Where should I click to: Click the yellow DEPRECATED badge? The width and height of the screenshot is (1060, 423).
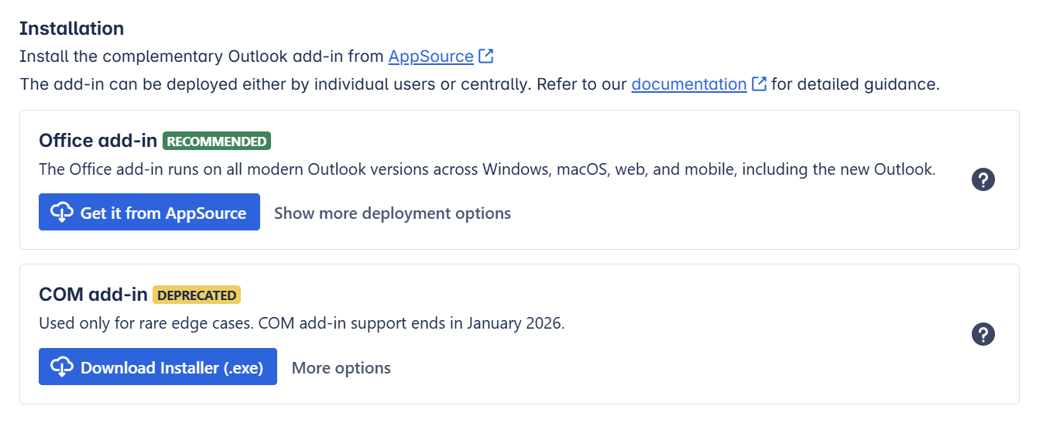[x=197, y=295]
